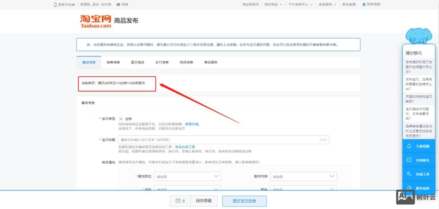Switch to the 售后服务 tab
The width and height of the screenshot is (439, 209).
[211, 62]
